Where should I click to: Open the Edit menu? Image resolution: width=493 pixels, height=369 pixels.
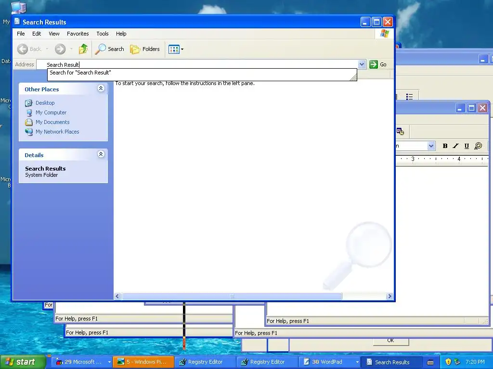(37, 34)
